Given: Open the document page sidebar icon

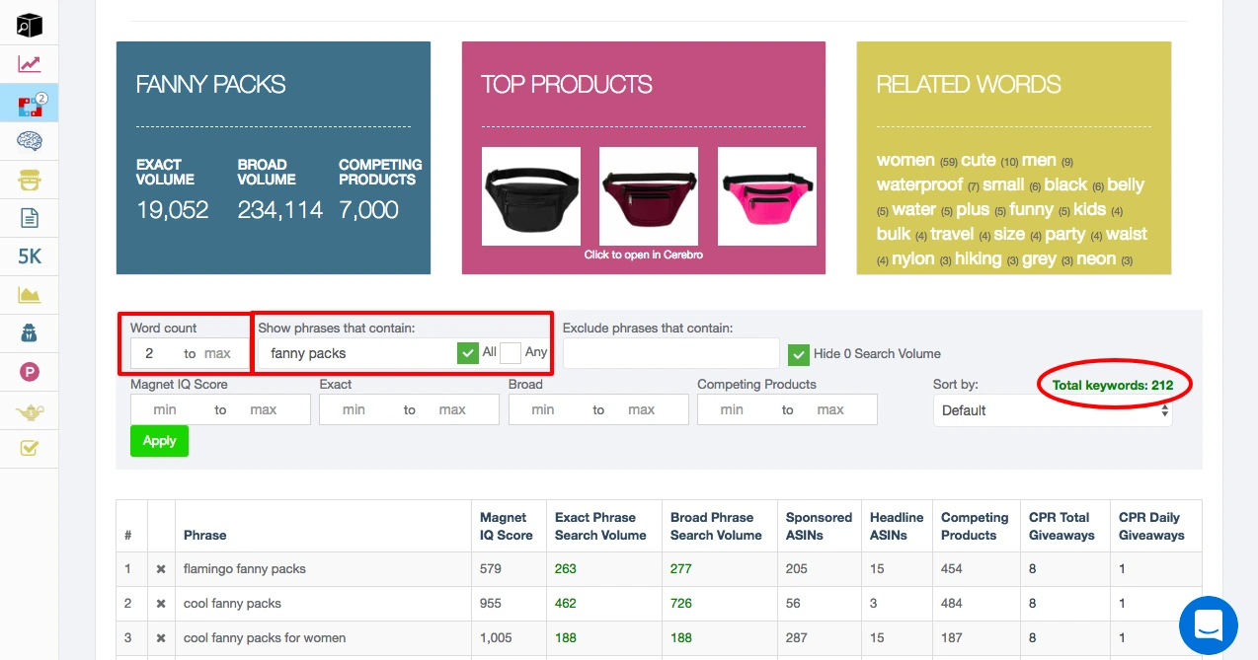Looking at the screenshot, I should tap(30, 218).
